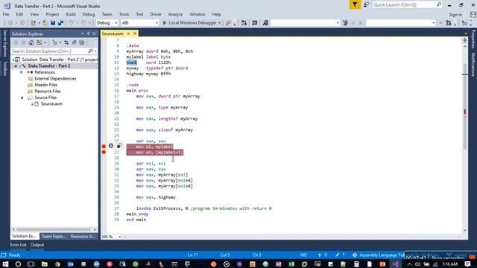Toggle Show All Files in Solution Explorer
477x268 pixels.
point(82,42)
